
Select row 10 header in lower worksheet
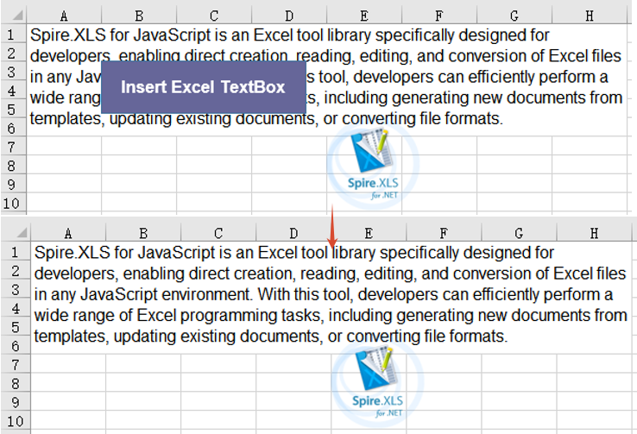coord(16,420)
